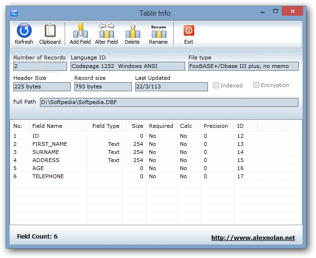
Task: Click the Field Count: 6 label
Action: tap(37, 236)
